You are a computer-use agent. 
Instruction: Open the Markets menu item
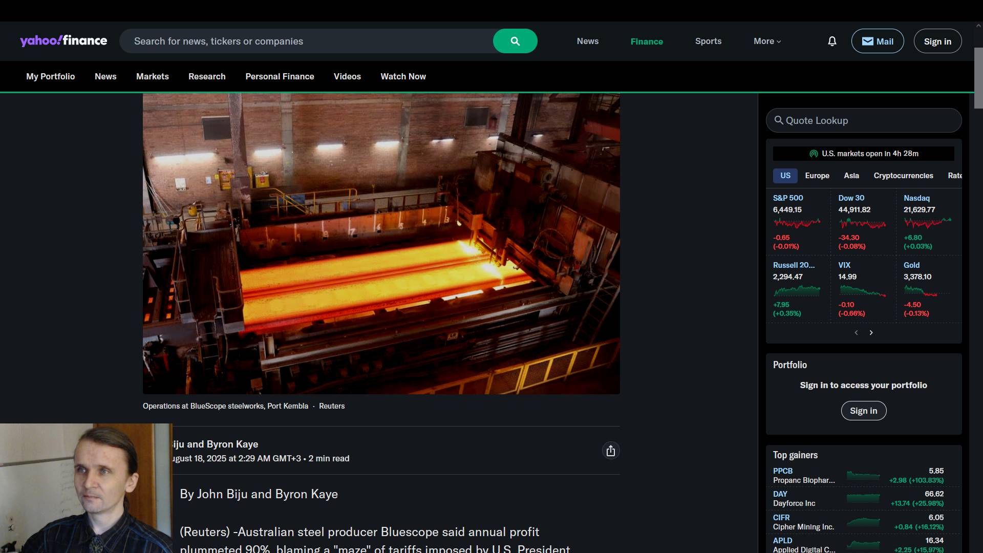coord(152,76)
